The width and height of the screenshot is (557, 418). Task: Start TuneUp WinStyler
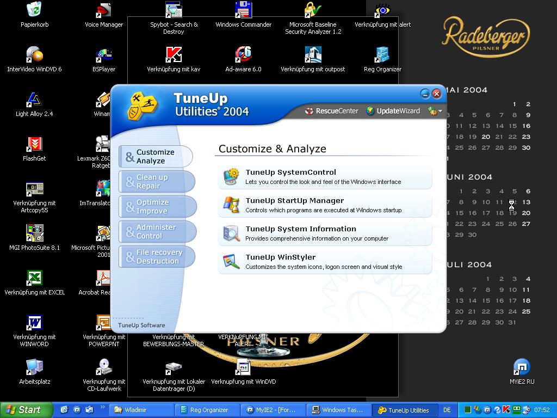click(325, 262)
